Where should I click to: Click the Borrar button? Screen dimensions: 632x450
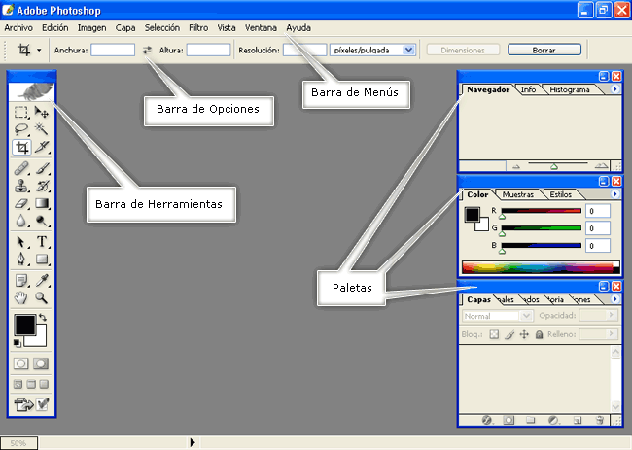pyautogui.click(x=544, y=50)
